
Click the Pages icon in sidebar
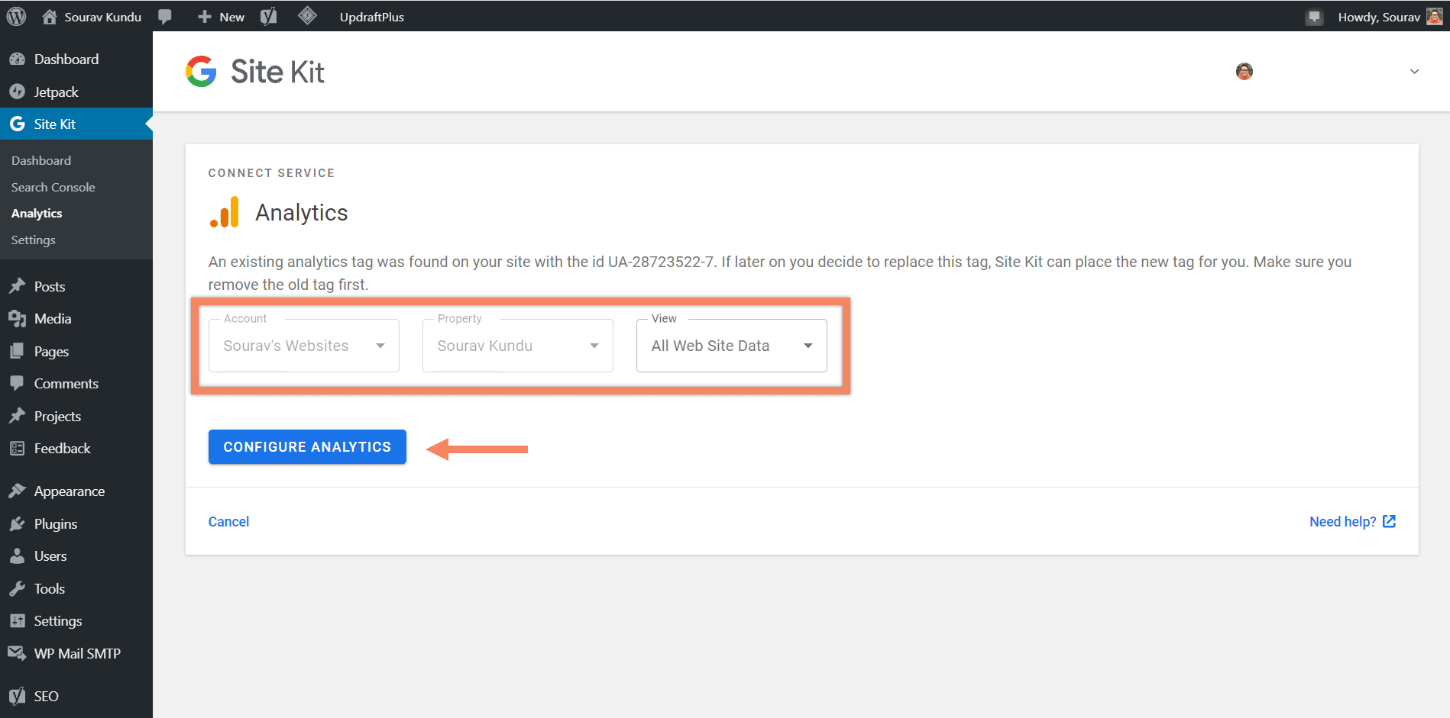pyautogui.click(x=17, y=351)
